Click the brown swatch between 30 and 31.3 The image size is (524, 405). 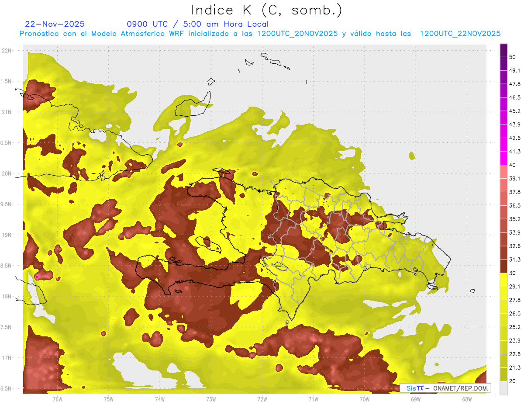click(x=504, y=267)
